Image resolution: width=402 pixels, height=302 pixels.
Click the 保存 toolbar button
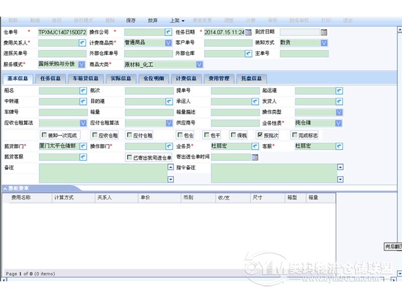[x=131, y=21]
